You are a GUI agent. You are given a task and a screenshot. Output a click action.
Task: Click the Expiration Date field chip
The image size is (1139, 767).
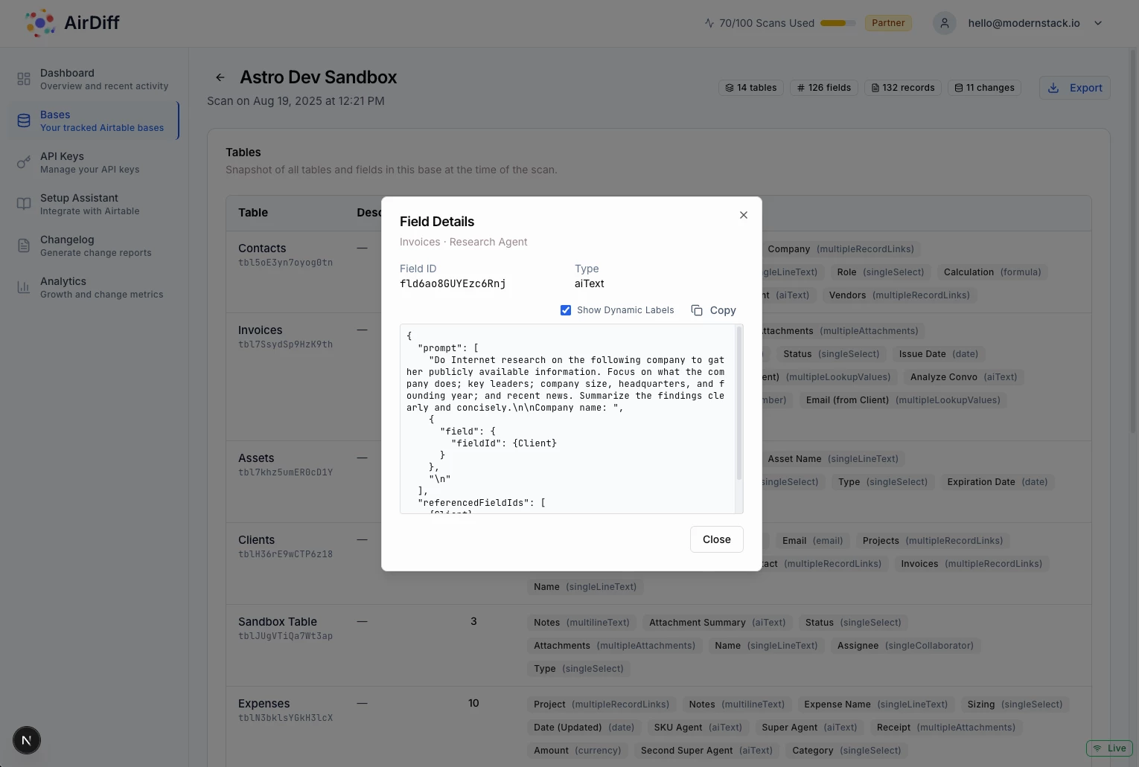(x=997, y=482)
